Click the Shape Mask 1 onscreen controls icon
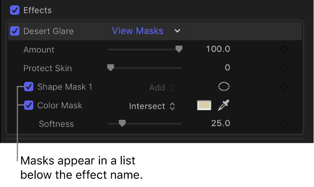This screenshot has width=314, height=187. pyautogui.click(x=224, y=86)
